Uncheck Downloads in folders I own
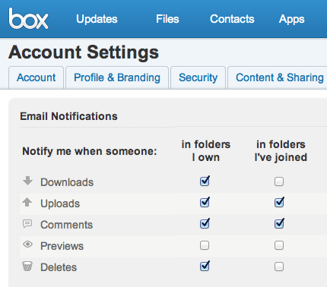 pyautogui.click(x=205, y=181)
